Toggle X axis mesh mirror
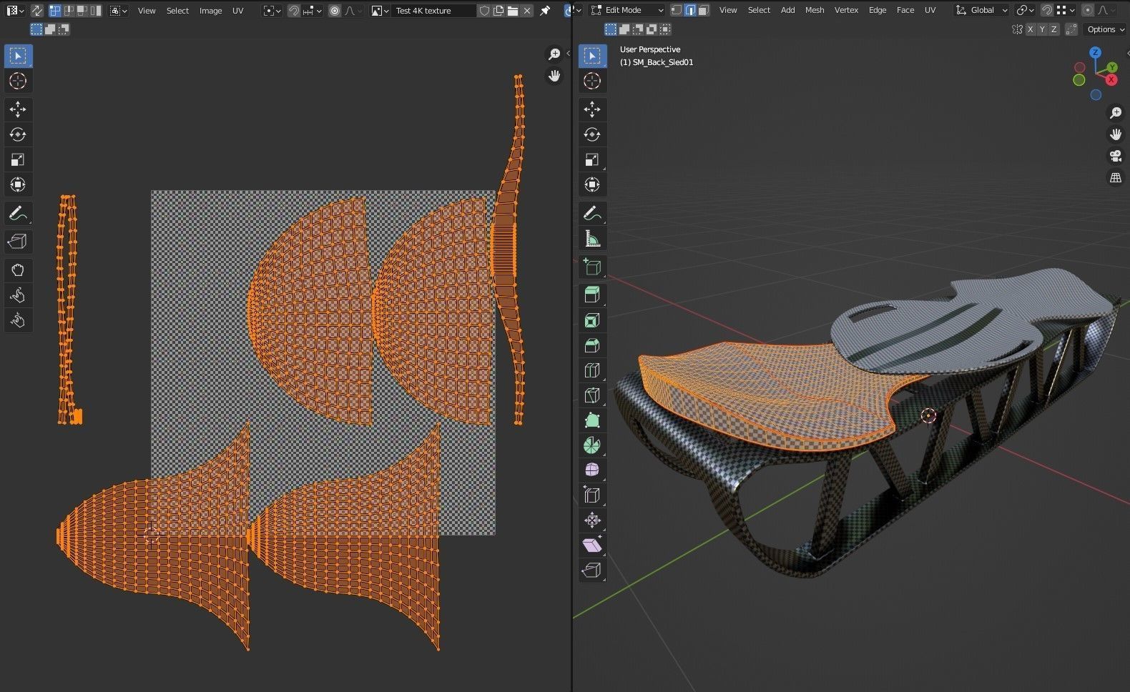Viewport: 1130px width, 692px height. [x=1030, y=29]
